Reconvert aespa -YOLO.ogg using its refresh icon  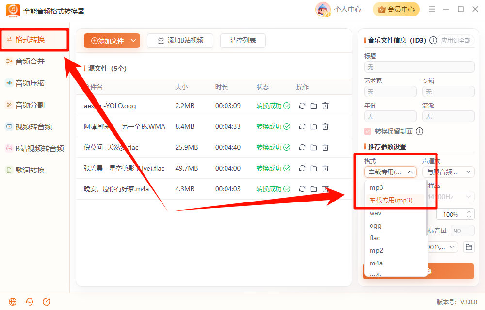click(302, 106)
